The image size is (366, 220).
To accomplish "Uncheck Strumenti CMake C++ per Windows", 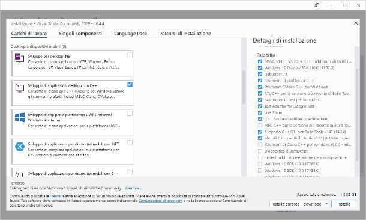I will 260,87.
